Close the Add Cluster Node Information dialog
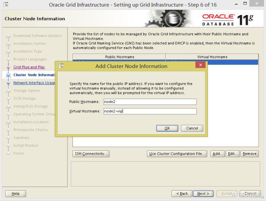 click(200, 65)
